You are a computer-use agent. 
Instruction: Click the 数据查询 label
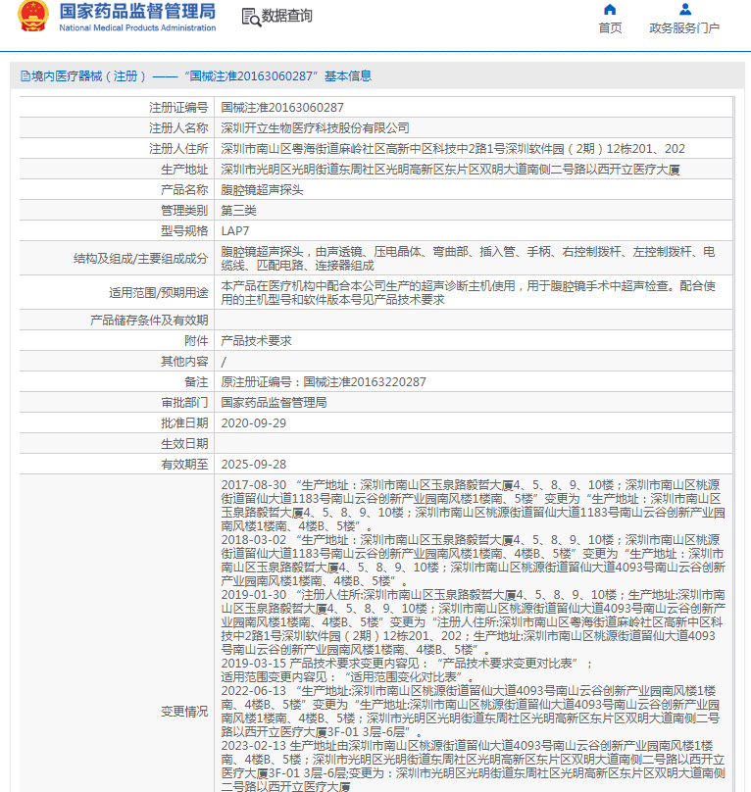pos(286,16)
